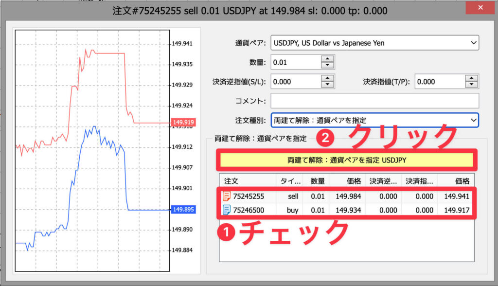Click the red 149.919 price label on chart
Viewport: 498px width, 286px height.
coord(183,122)
